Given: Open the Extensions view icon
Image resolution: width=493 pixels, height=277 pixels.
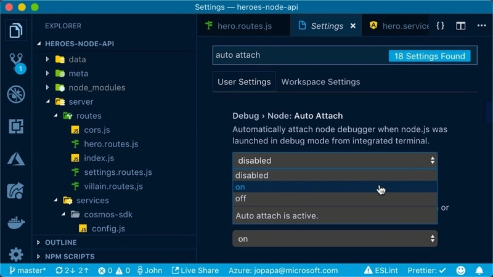Looking at the screenshot, I should tap(16, 126).
